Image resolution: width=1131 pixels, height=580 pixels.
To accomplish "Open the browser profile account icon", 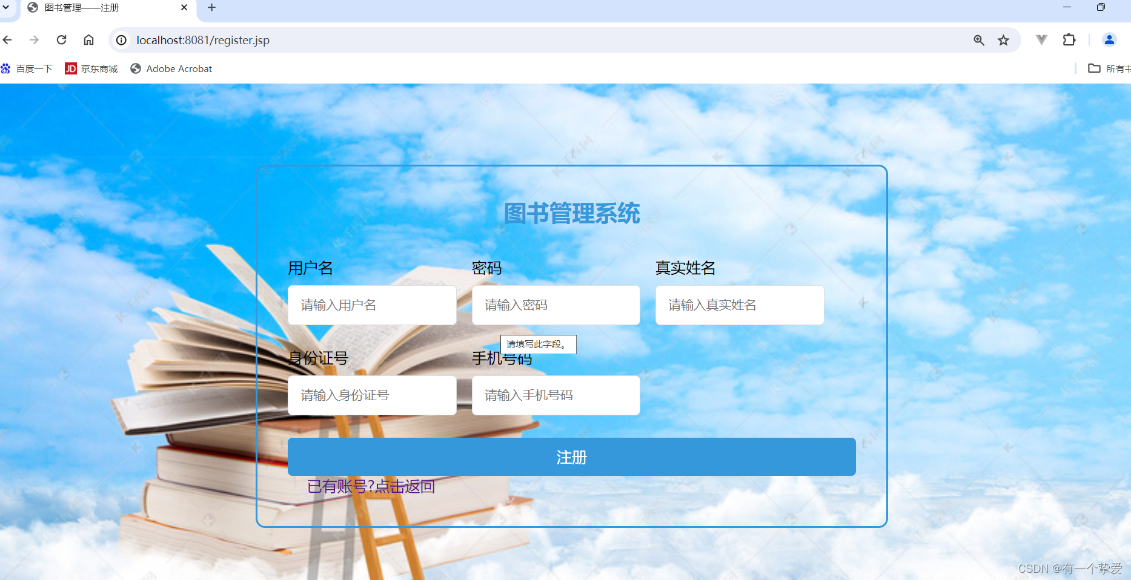I will click(1109, 40).
